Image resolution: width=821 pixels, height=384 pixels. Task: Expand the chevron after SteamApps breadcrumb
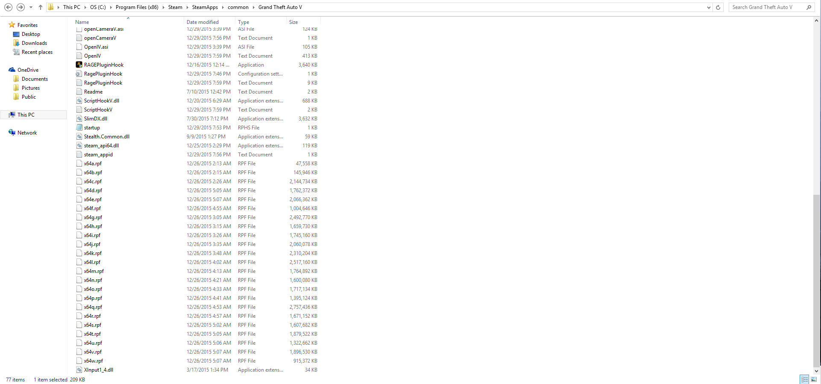coord(223,7)
